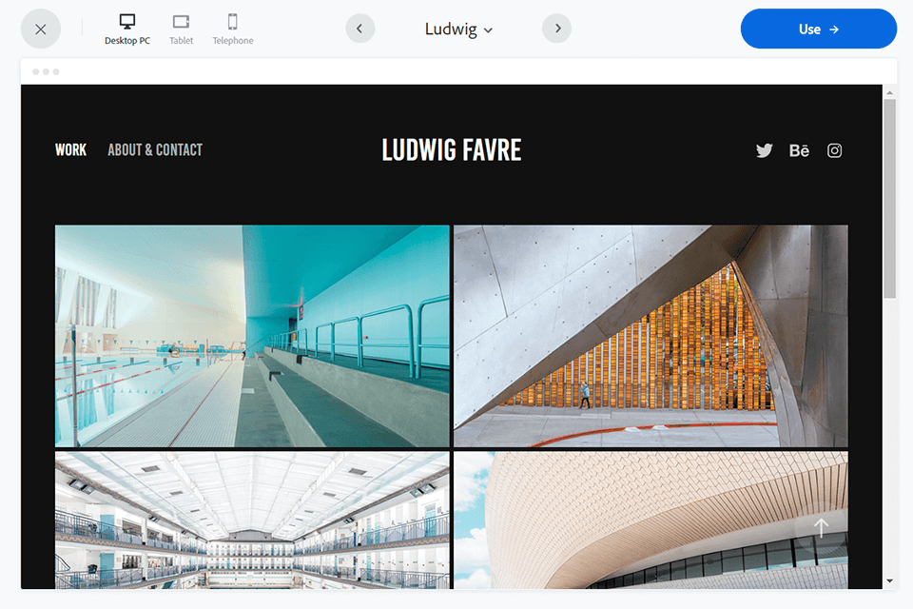Switch preview to Telephone view
913x609 pixels.
232,29
